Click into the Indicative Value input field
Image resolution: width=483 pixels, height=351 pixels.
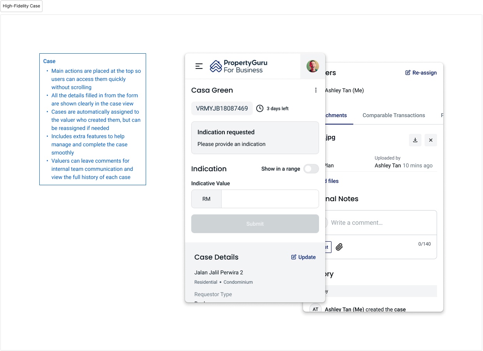pos(270,199)
